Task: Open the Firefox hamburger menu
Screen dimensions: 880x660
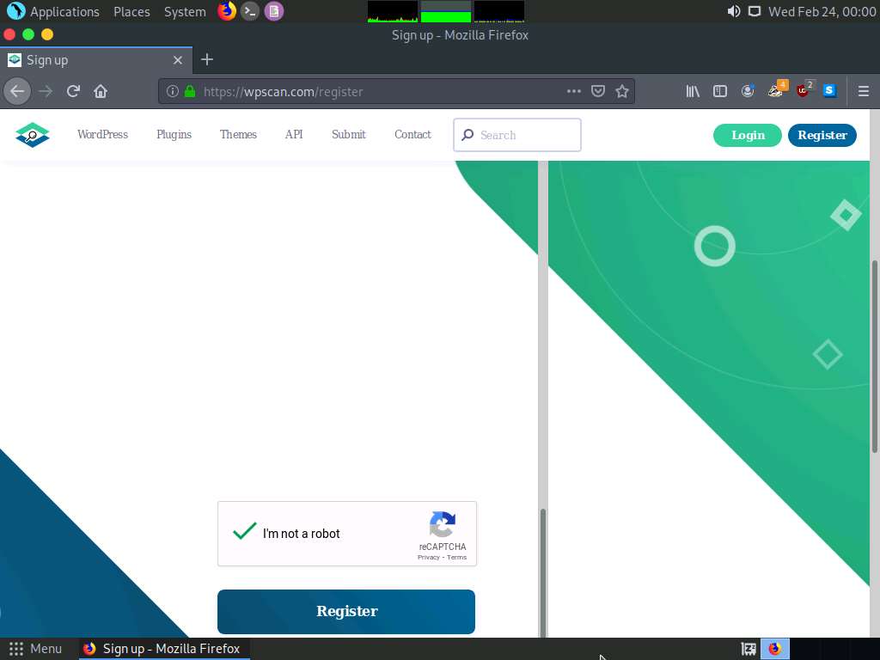Action: (x=864, y=91)
